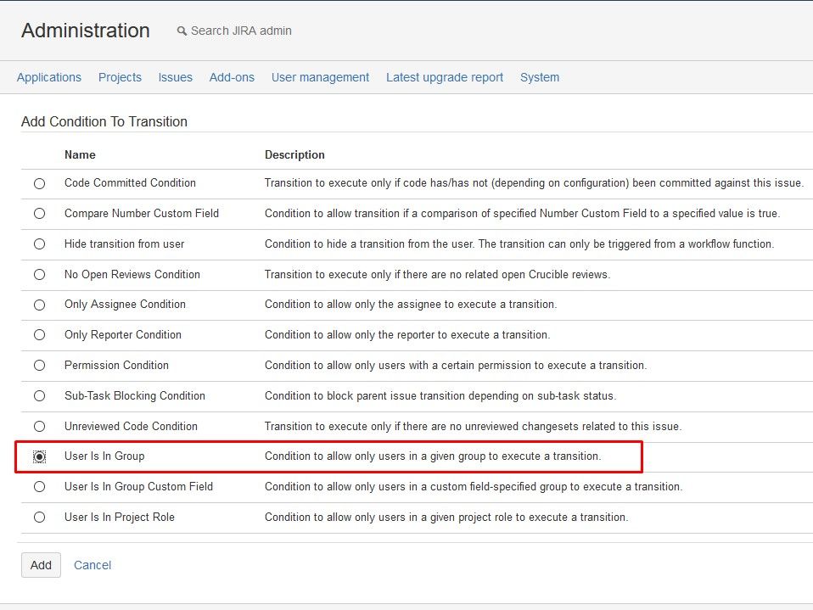Click the User Is In Project Role text
This screenshot has width=813, height=610.
pos(120,518)
